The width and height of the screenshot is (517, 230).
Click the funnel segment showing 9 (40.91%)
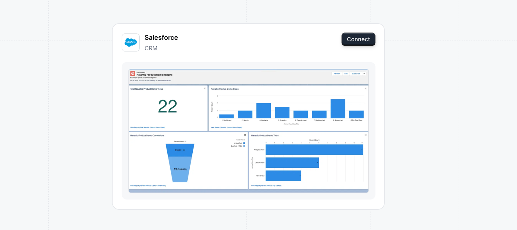(180, 150)
